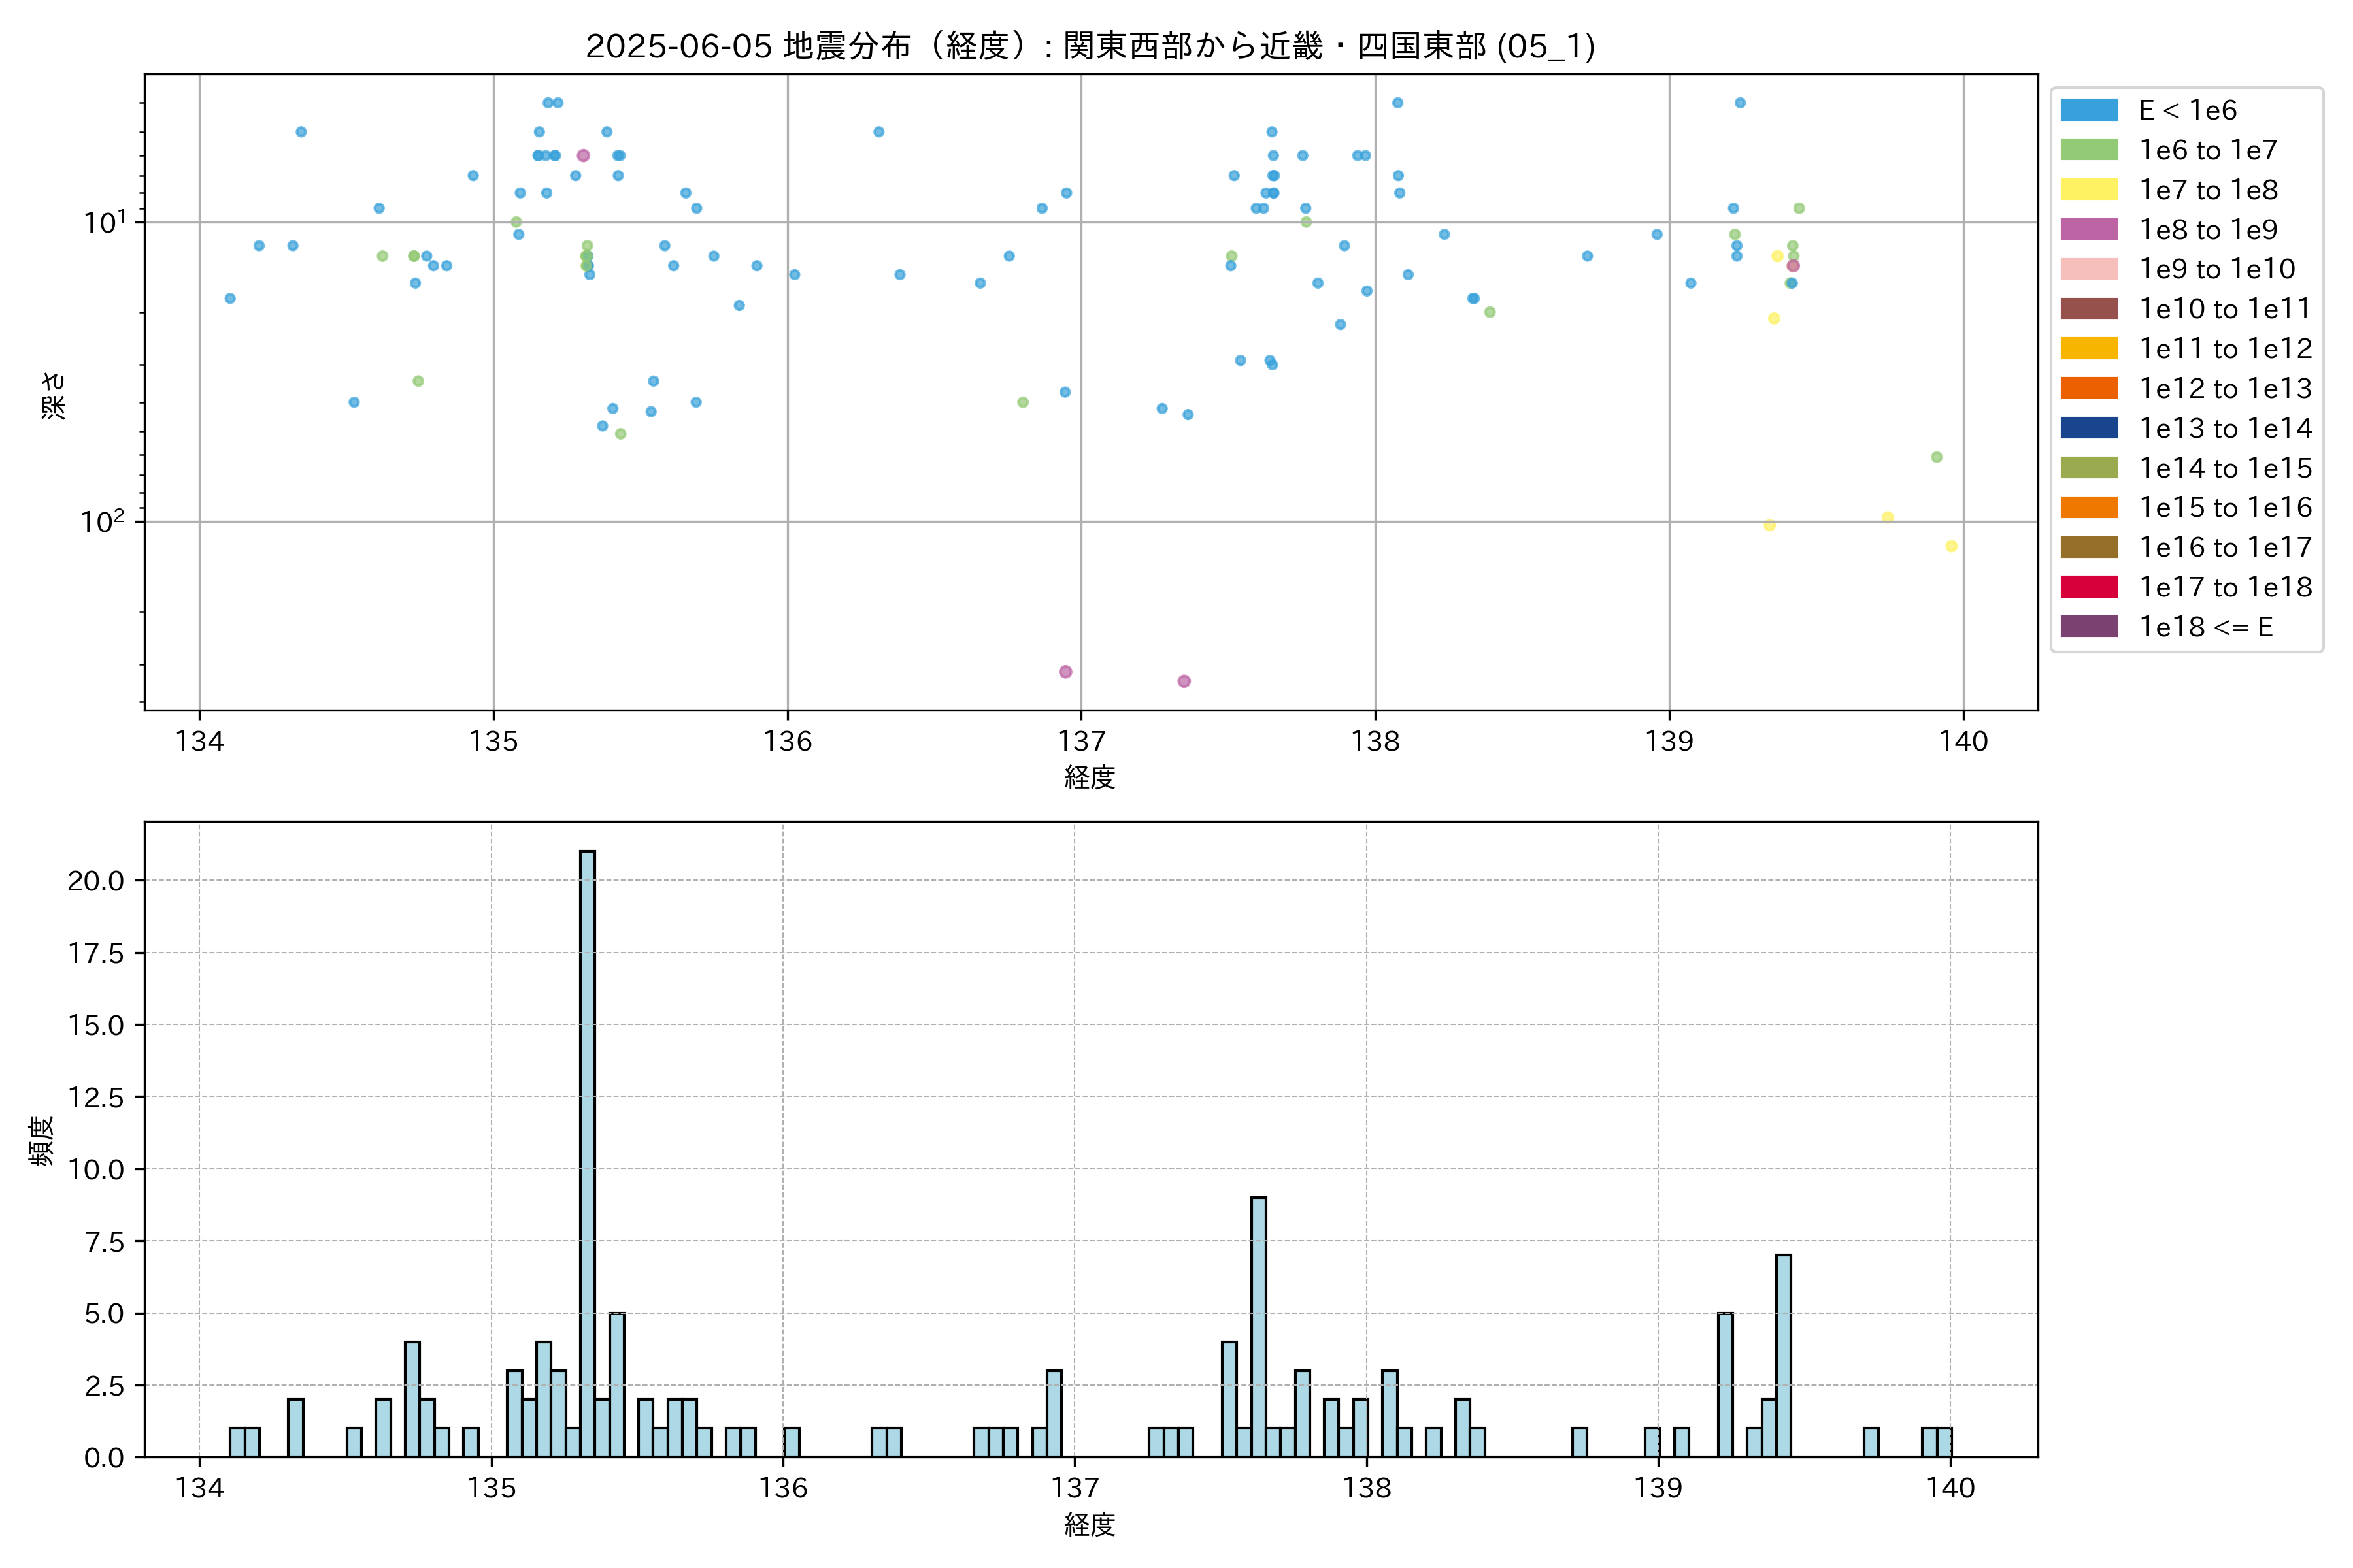This screenshot has height=1568, width=2353.
Task: Click the '1e12 to 1e13' legend label
Action: tap(2225, 388)
